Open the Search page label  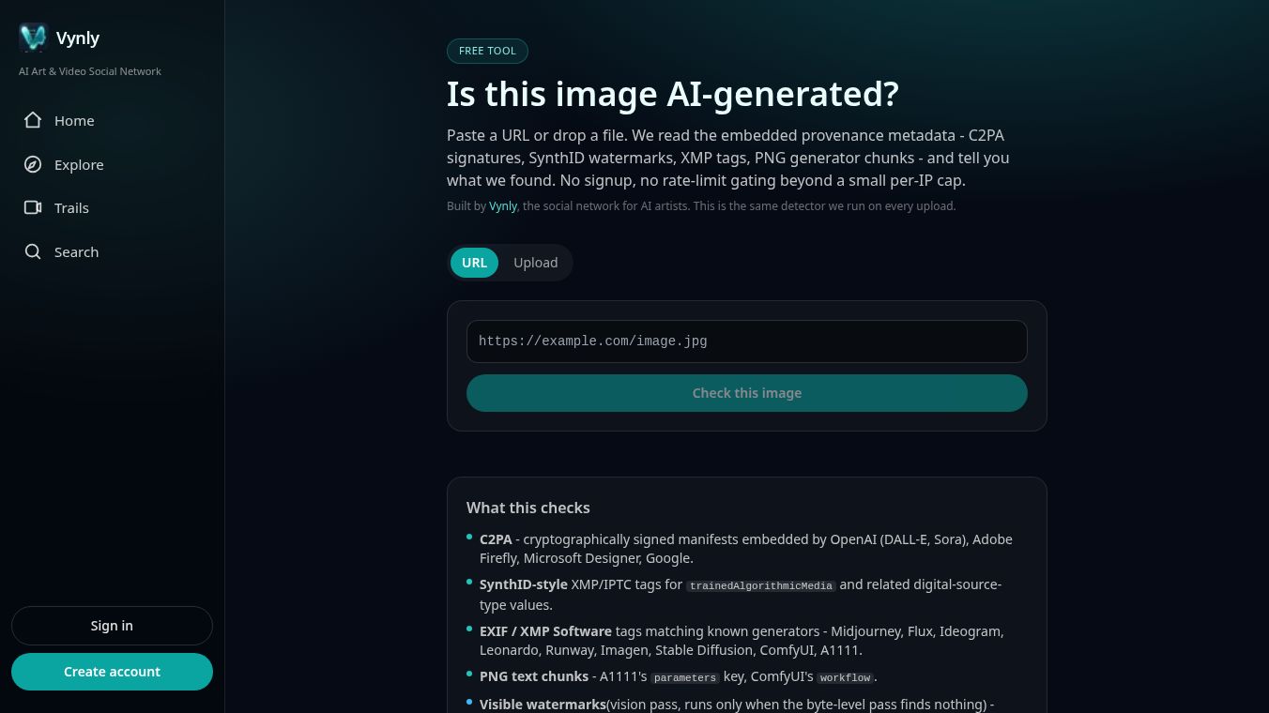pos(76,251)
